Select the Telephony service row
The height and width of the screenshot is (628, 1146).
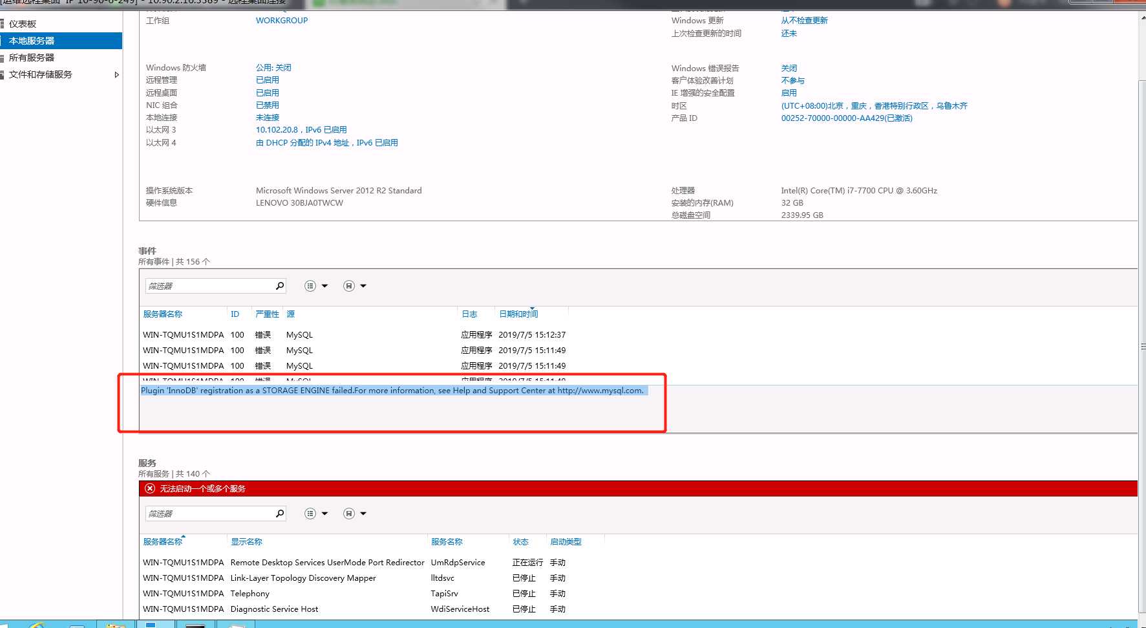[x=354, y=594]
